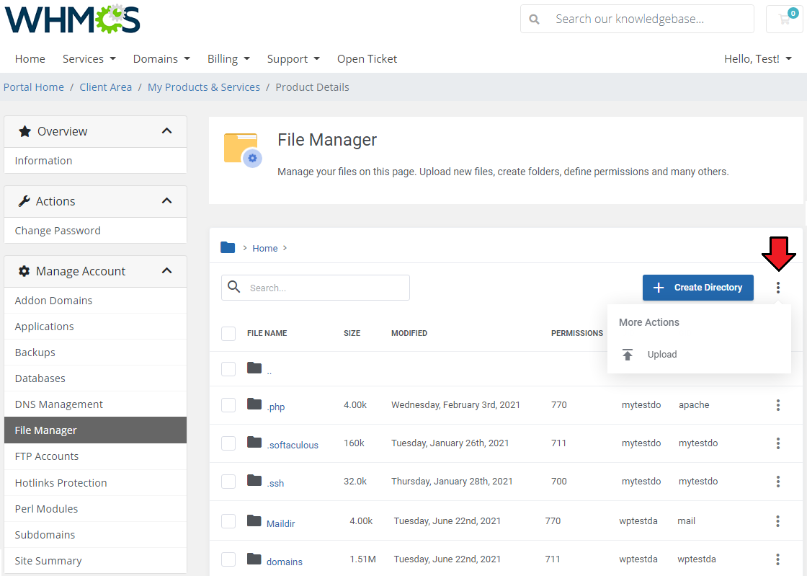Image resolution: width=807 pixels, height=576 pixels.
Task: Open row actions menu for domains folder
Action: click(777, 559)
